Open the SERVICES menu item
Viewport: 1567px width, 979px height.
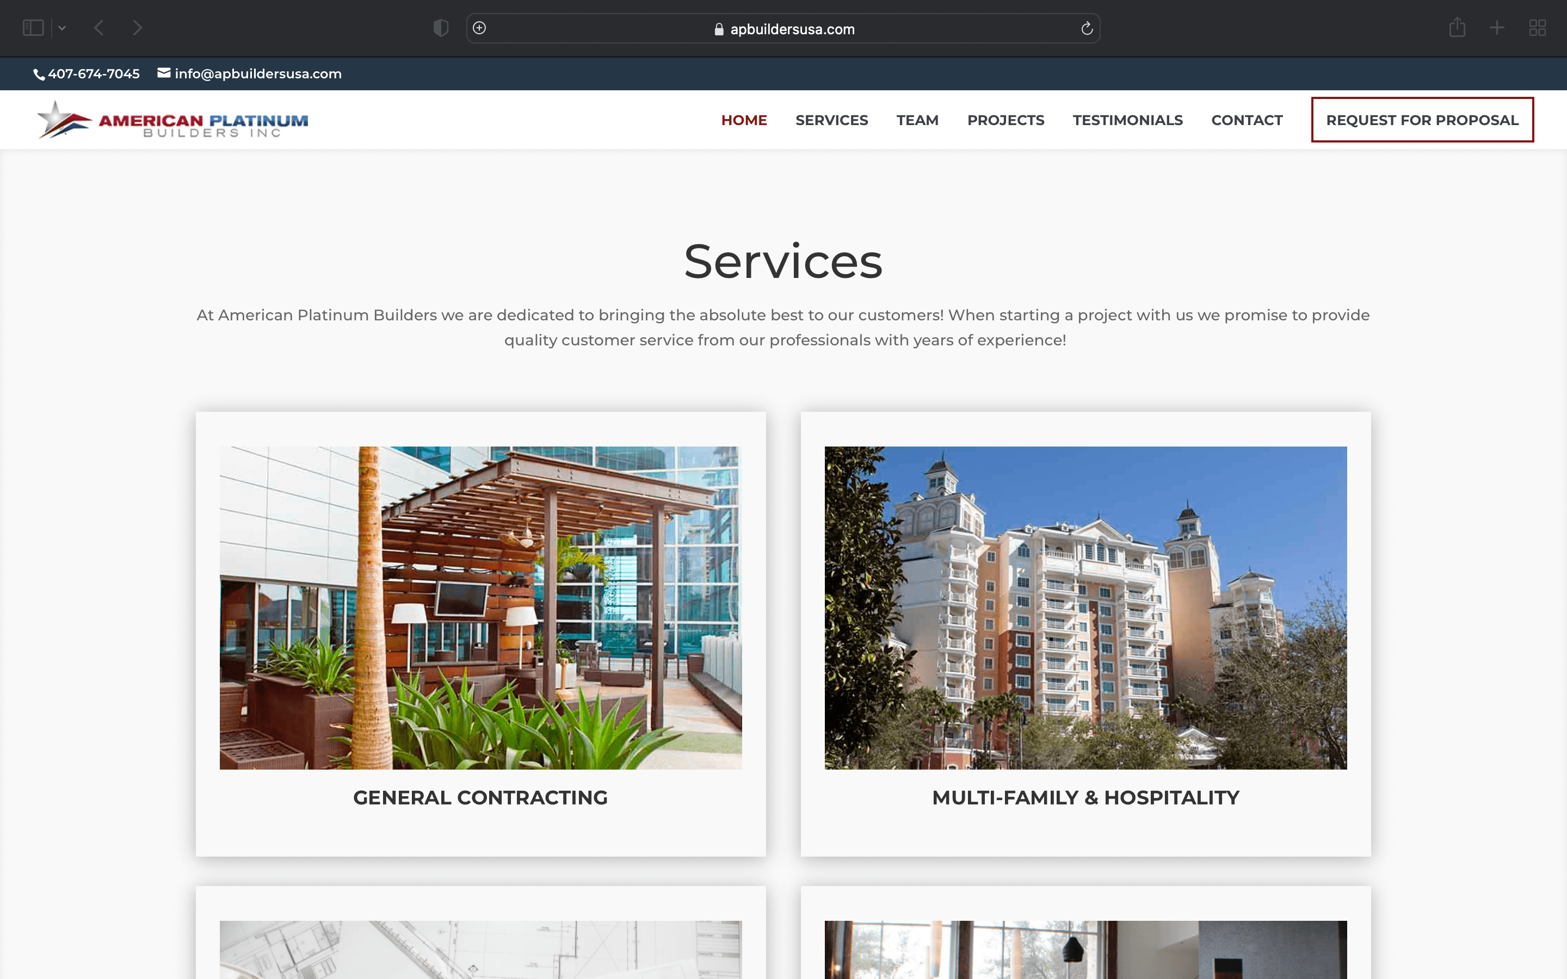point(831,120)
